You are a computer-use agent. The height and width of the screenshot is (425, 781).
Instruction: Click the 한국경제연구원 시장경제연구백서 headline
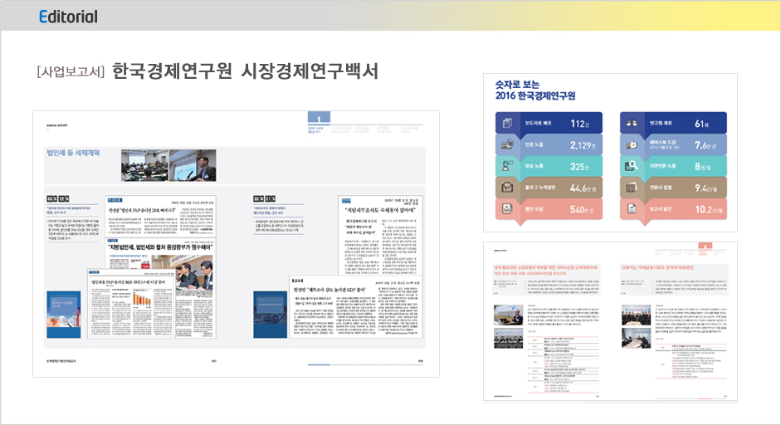point(245,71)
